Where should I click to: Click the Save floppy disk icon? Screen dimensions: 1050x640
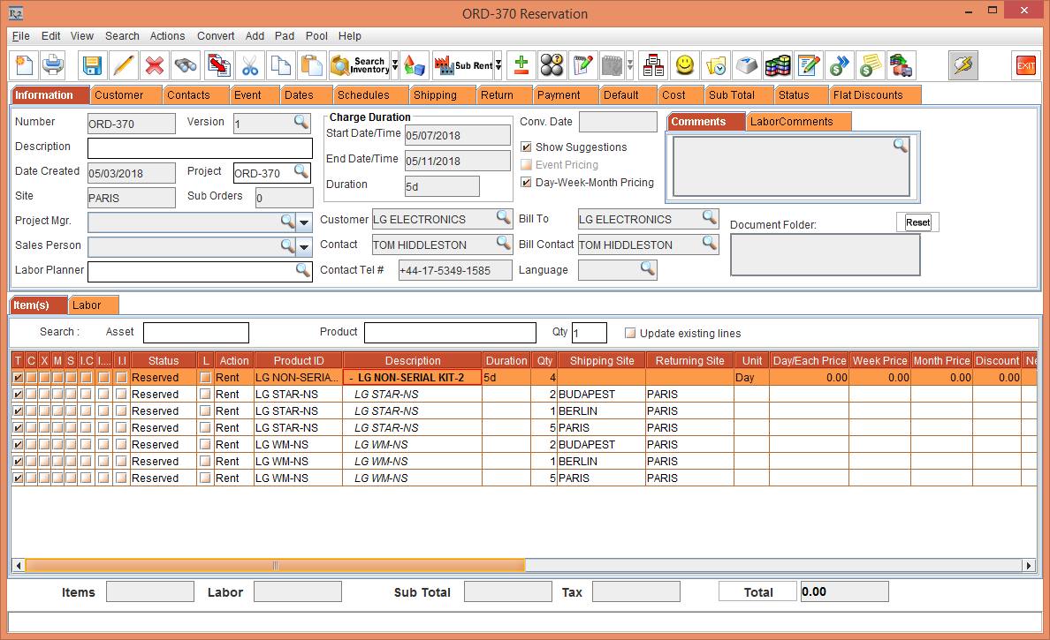[92, 65]
